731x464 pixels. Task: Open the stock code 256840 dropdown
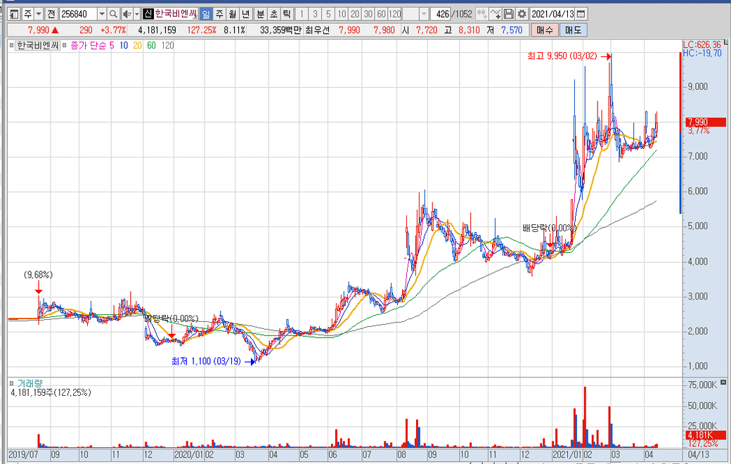click(101, 14)
